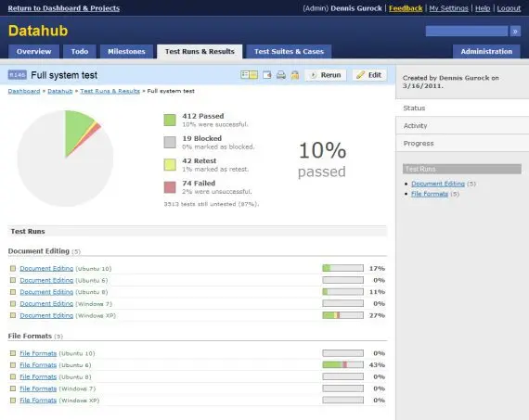Click the '10% passed' summary text
Screen dimensions: 529x420
[x=322, y=159]
